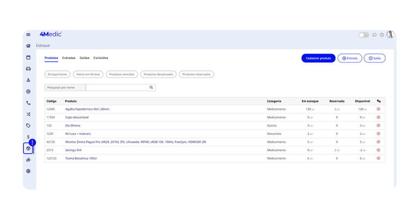This screenshot has width=420, height=220.
Task: Open the Pesquisar por nome search selector
Action: tap(65, 88)
